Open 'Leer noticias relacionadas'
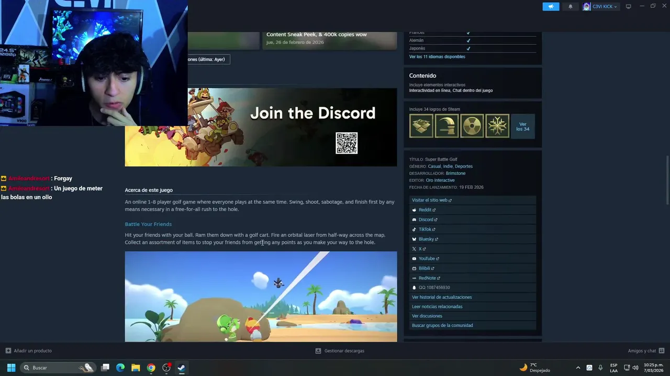 pyautogui.click(x=473, y=307)
